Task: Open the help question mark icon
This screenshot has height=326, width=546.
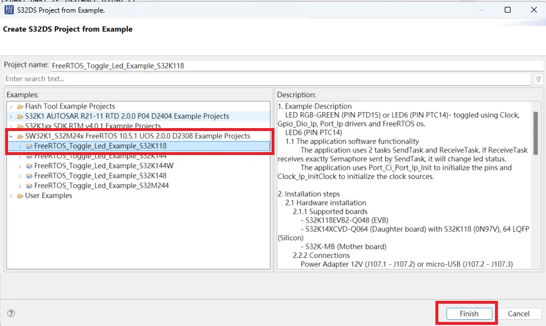Action: point(11,313)
